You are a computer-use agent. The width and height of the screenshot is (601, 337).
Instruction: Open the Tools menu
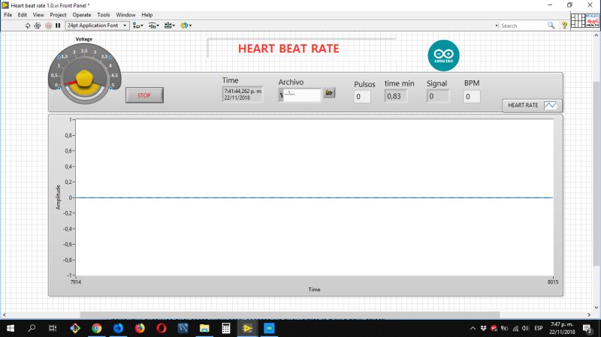click(x=104, y=15)
